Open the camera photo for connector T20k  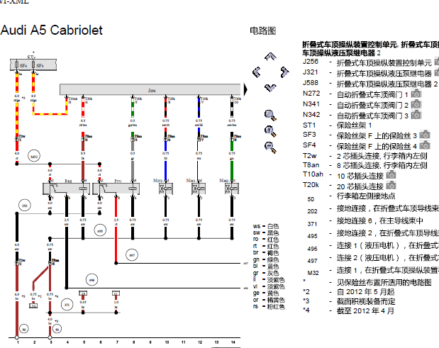point(391,186)
